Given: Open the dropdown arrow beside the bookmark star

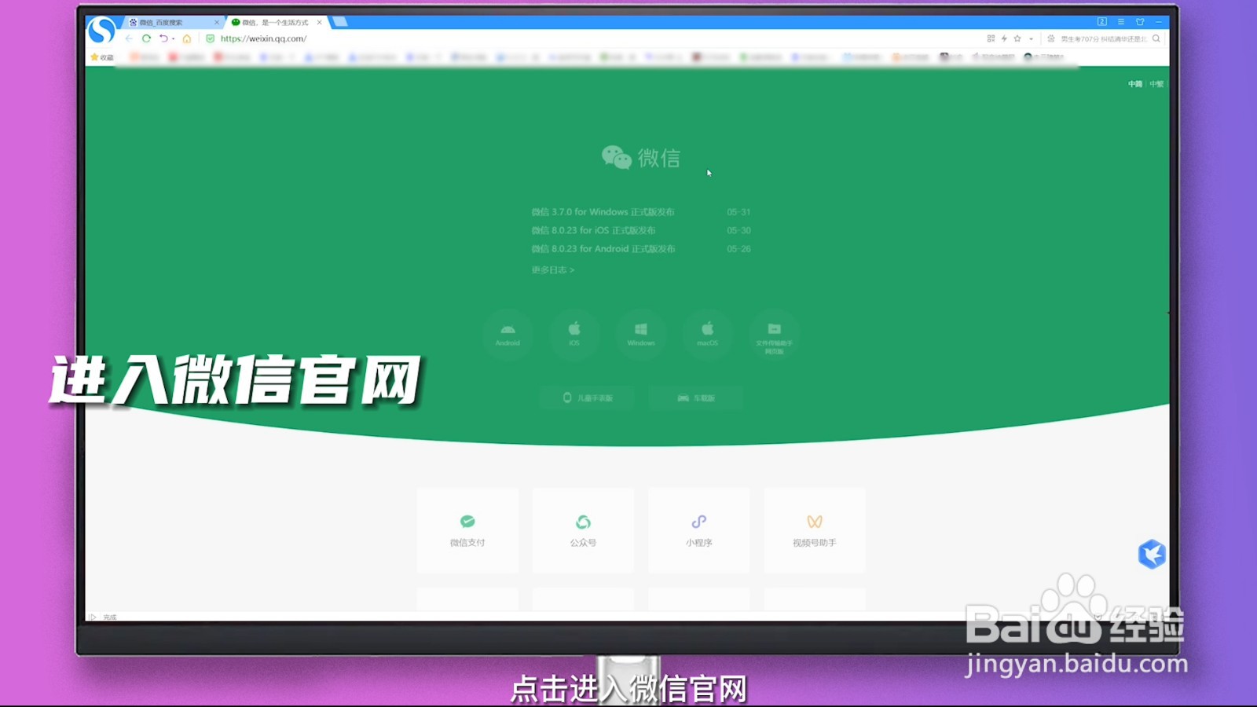Looking at the screenshot, I should 1031,38.
